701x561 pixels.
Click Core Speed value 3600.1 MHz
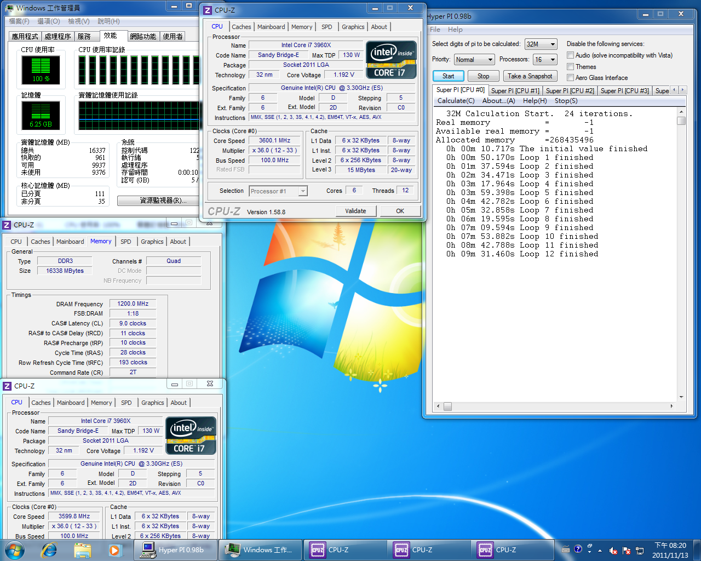(x=274, y=140)
